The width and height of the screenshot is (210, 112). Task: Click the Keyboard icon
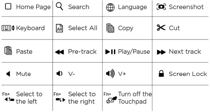coord(8,28)
